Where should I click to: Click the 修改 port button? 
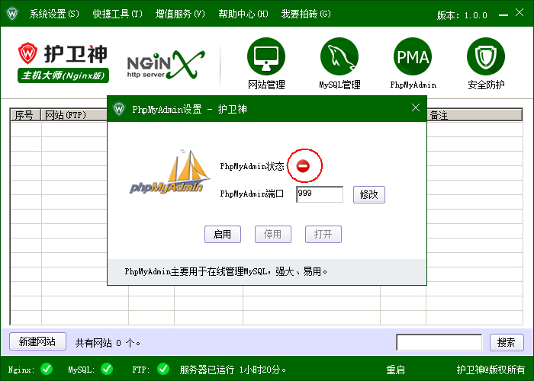[x=369, y=194]
